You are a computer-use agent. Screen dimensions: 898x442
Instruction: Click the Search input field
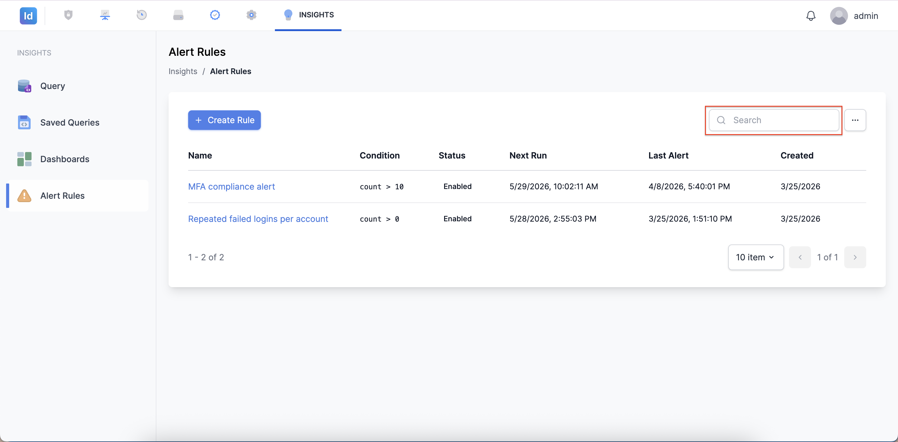pyautogui.click(x=774, y=120)
